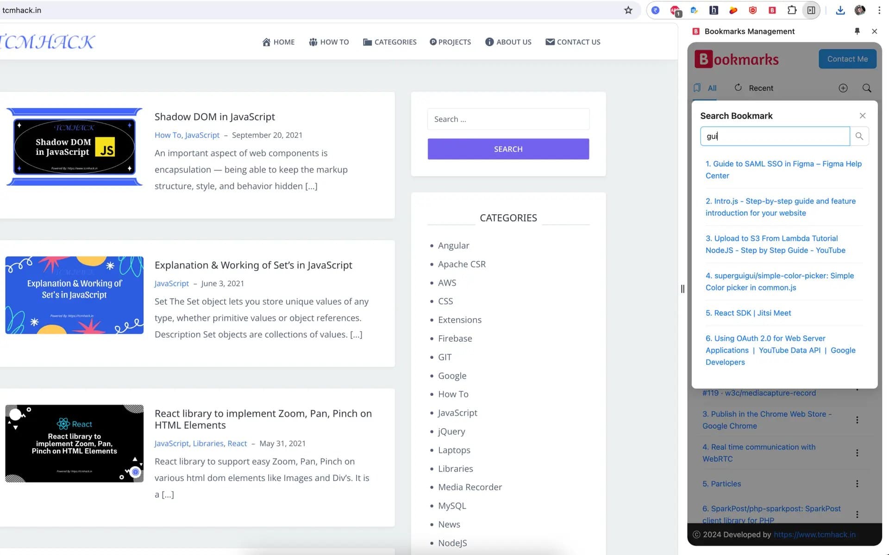Close the Search Bookmark dialog
The width and height of the screenshot is (889, 555).
click(862, 116)
